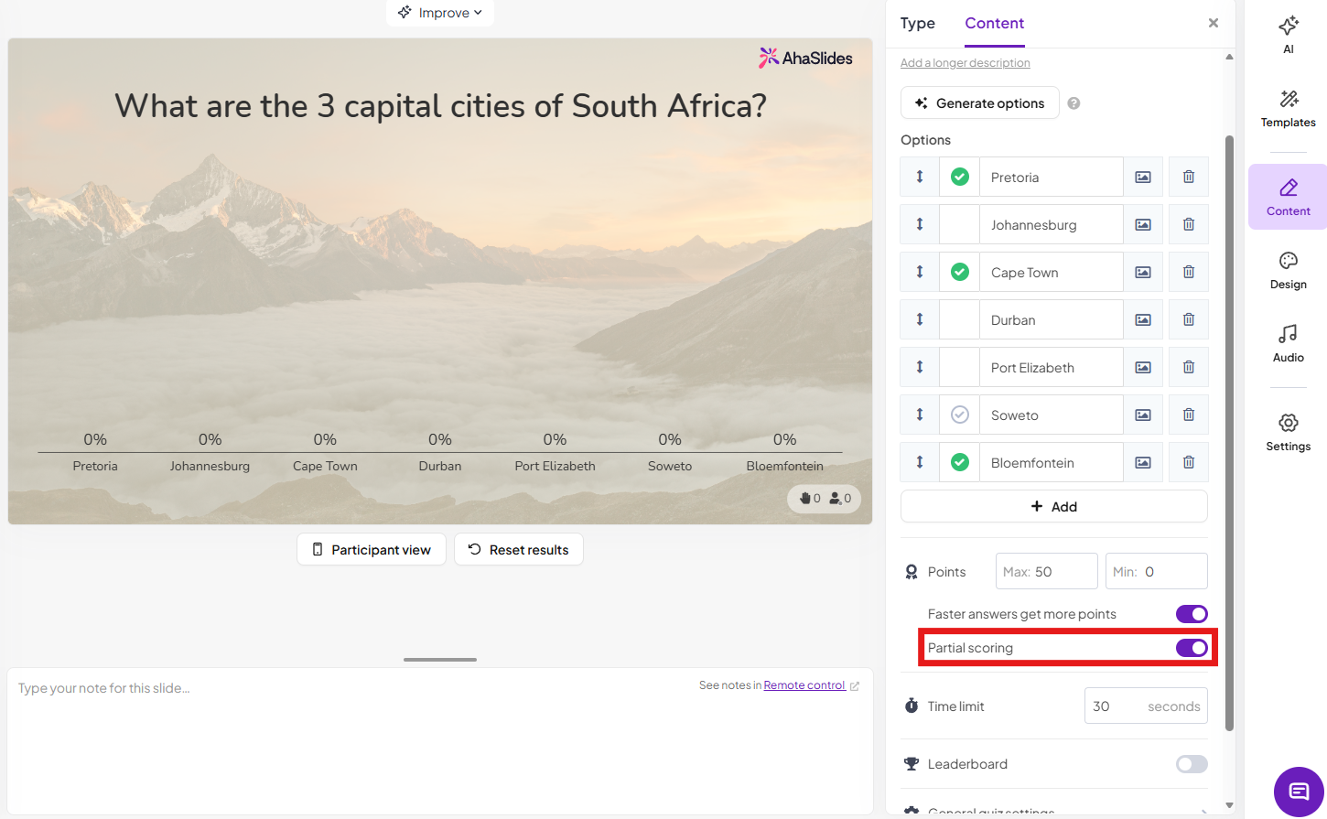The image size is (1327, 819).
Task: Click the Generate options button
Action: (x=979, y=103)
